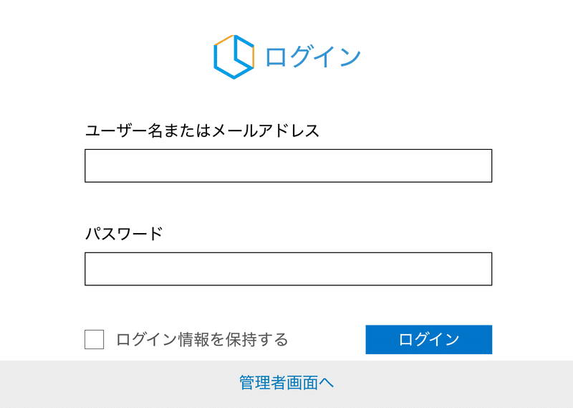Enable the ログイン情報を保持する checkbox
This screenshot has width=573, height=408.
[x=95, y=340]
